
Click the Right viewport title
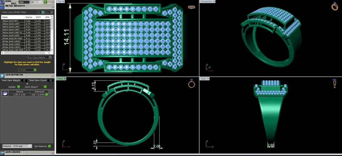coord(203,78)
